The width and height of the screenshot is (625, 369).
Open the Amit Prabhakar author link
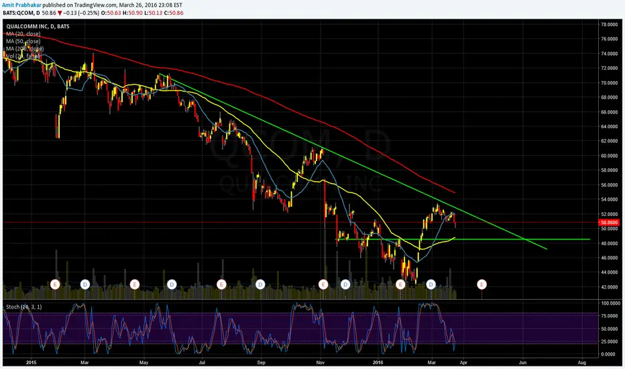[21, 5]
